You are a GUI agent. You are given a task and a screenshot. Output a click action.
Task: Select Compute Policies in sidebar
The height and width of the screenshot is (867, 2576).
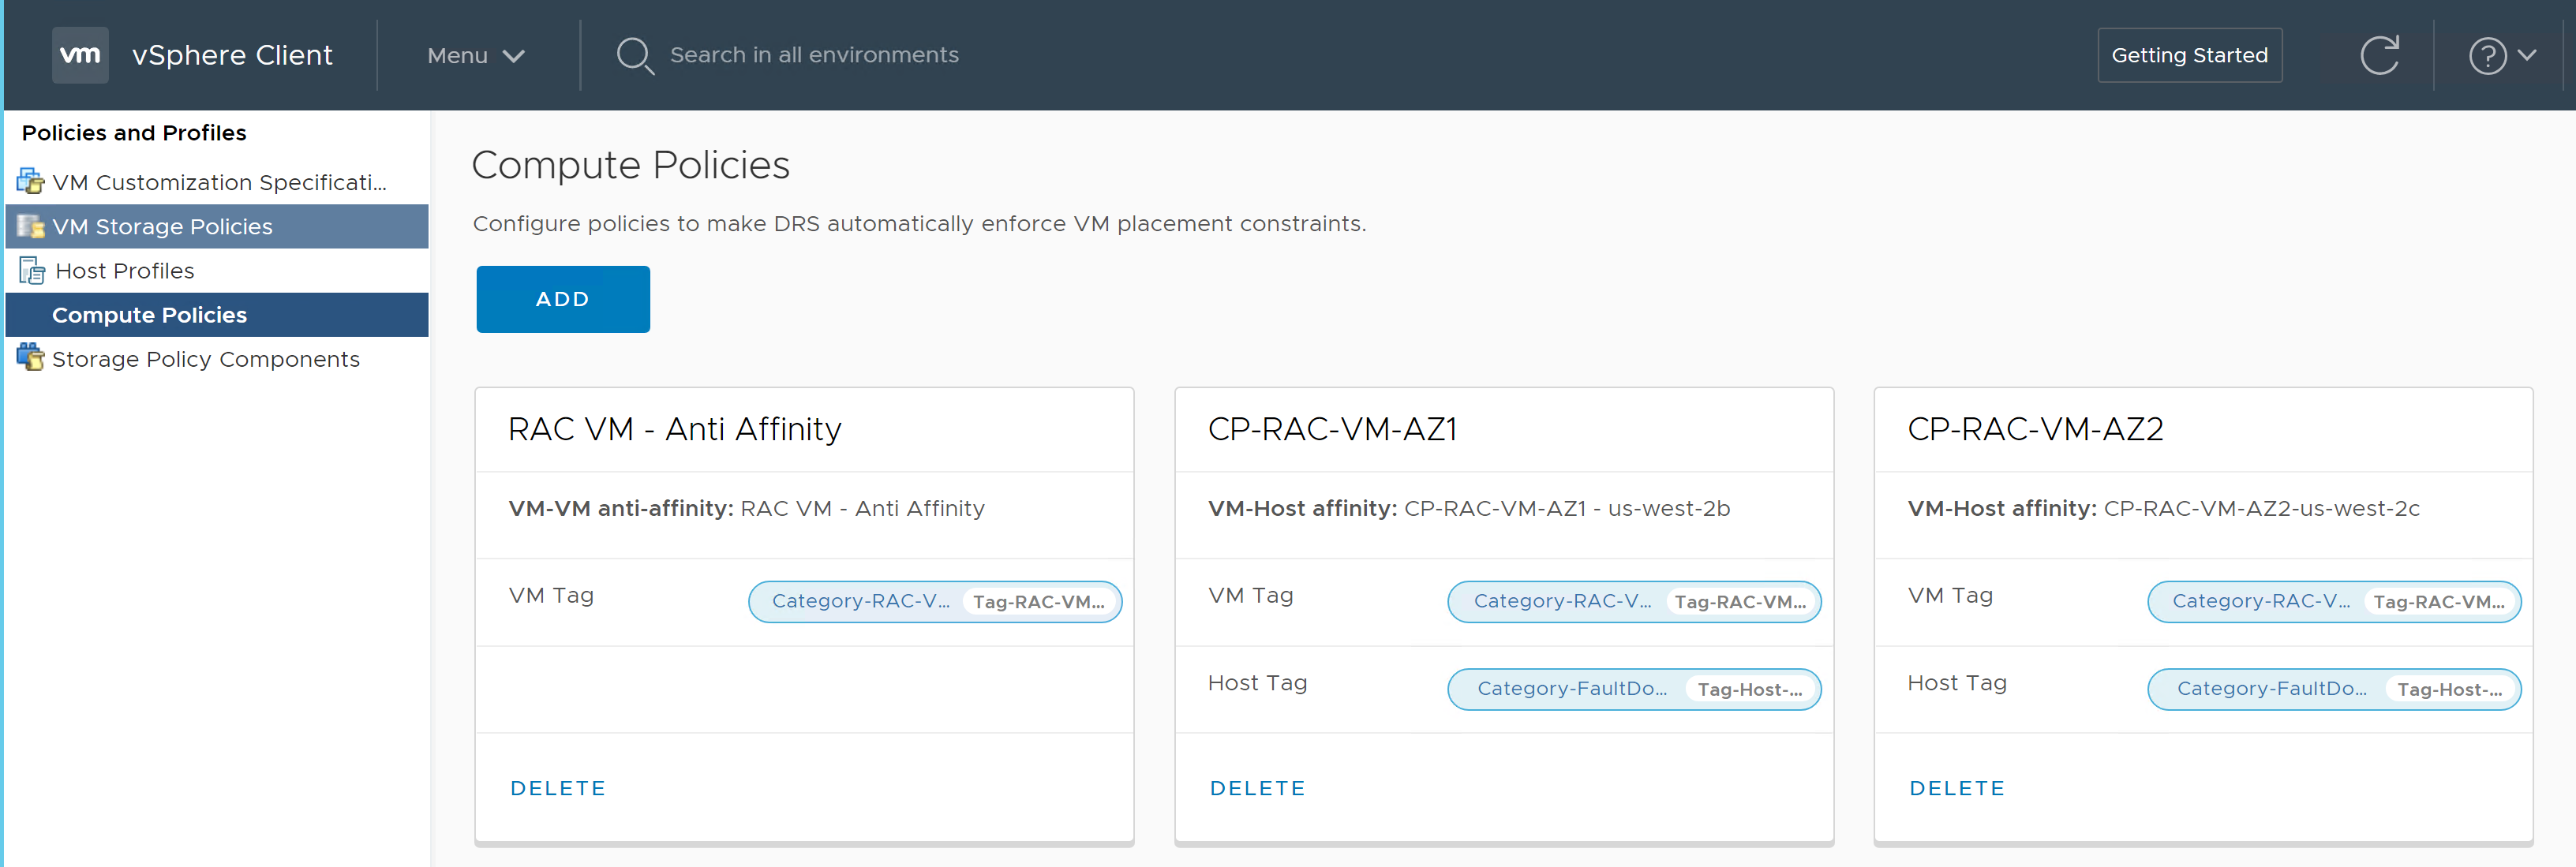[x=149, y=315]
